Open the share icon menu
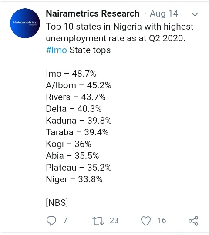 click(193, 221)
